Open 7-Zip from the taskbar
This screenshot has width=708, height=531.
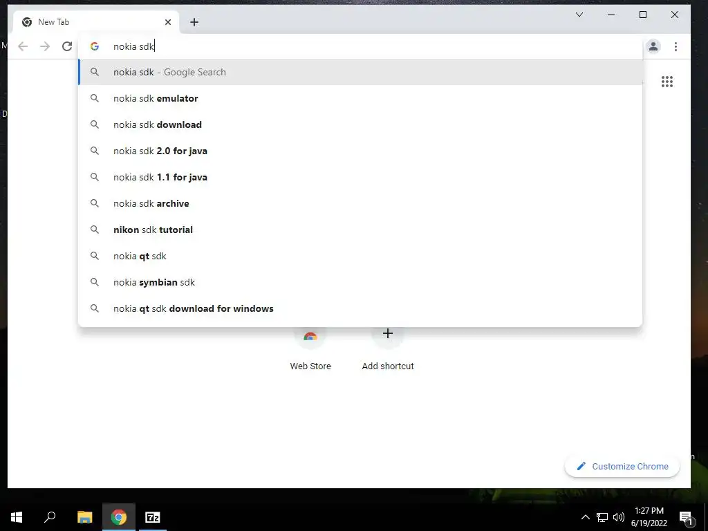pos(153,517)
